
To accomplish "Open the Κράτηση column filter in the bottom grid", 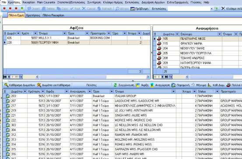I will tap(43, 92).
